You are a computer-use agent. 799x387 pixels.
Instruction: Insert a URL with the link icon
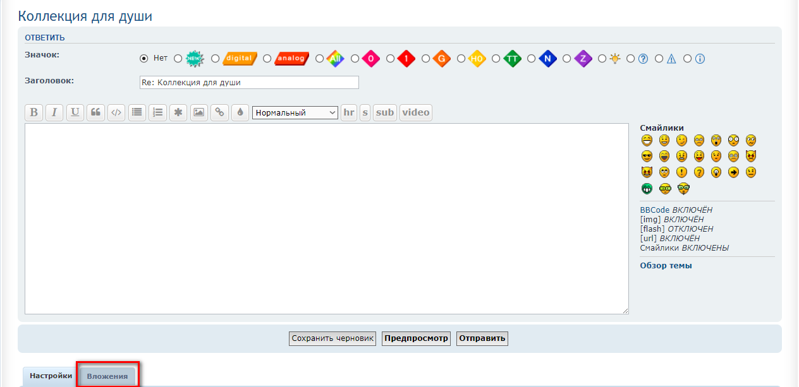[x=219, y=112]
